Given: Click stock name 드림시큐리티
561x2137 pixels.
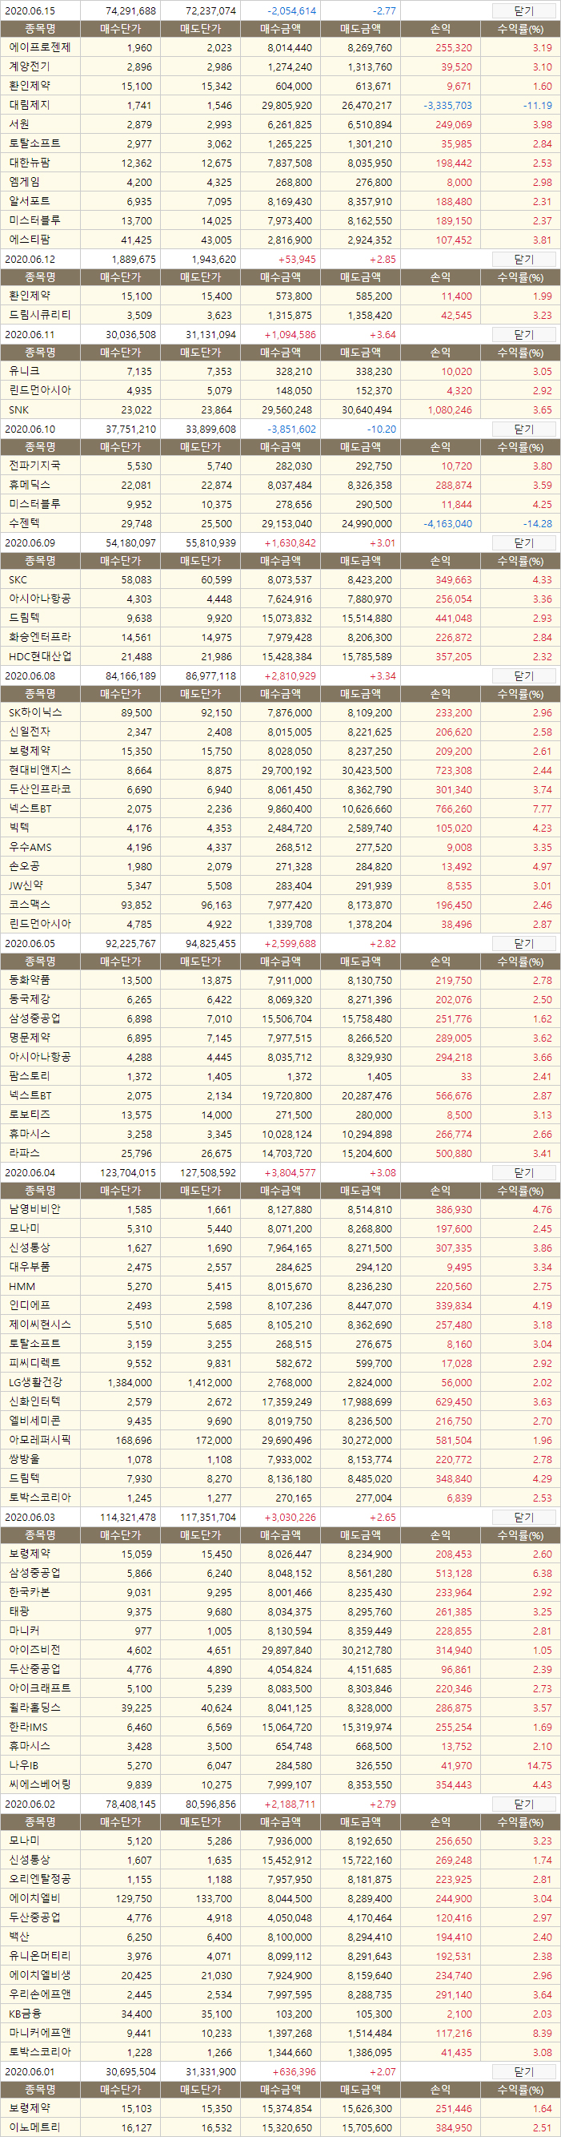Looking at the screenshot, I should click(x=40, y=314).
